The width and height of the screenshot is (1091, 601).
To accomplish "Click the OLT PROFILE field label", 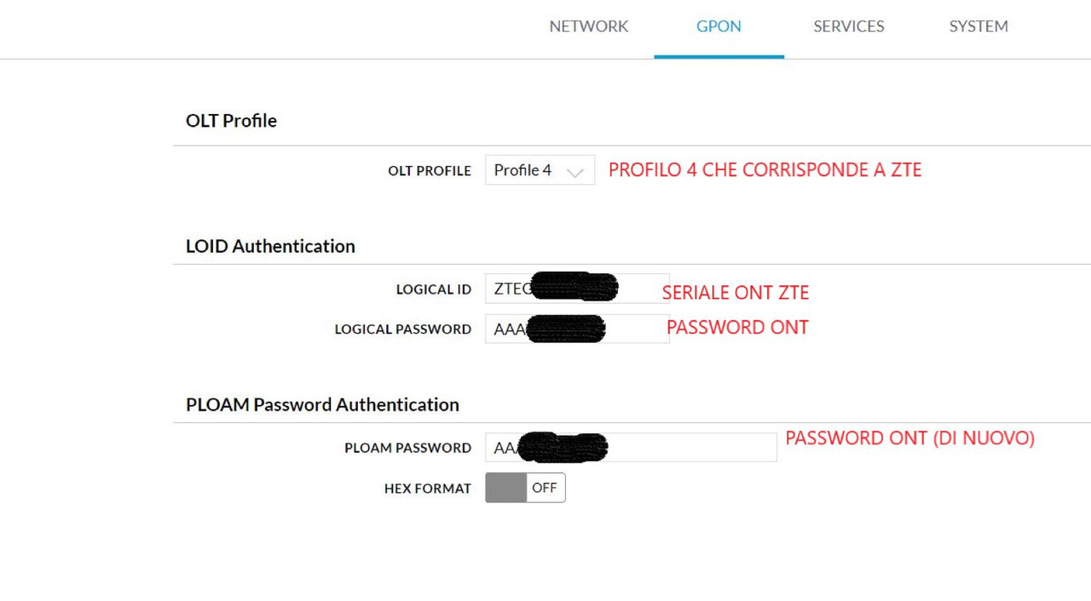I will pyautogui.click(x=430, y=171).
